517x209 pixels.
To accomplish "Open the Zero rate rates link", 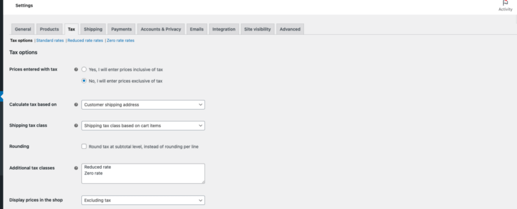I will pos(120,40).
